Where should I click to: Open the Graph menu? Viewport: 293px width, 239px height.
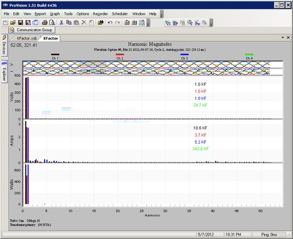(x=55, y=14)
